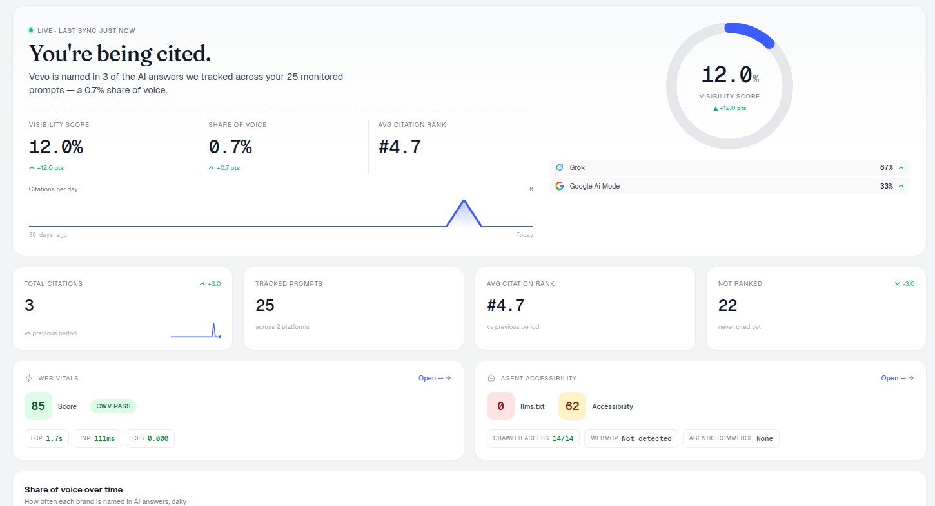Click the 'You're being cited.' headline
935x506 pixels.
click(120, 53)
